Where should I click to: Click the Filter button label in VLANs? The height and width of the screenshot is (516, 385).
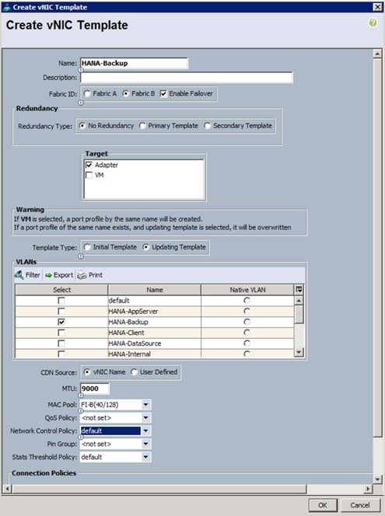(x=33, y=275)
